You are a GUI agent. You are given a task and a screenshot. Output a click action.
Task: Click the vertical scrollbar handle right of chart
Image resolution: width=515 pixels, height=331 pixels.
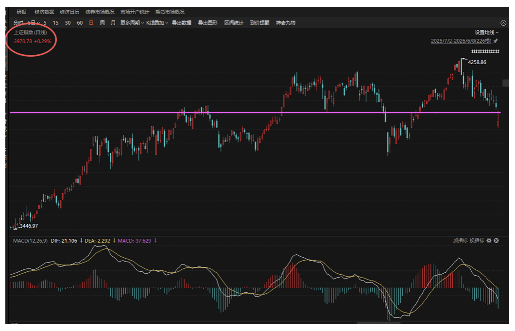point(506,83)
